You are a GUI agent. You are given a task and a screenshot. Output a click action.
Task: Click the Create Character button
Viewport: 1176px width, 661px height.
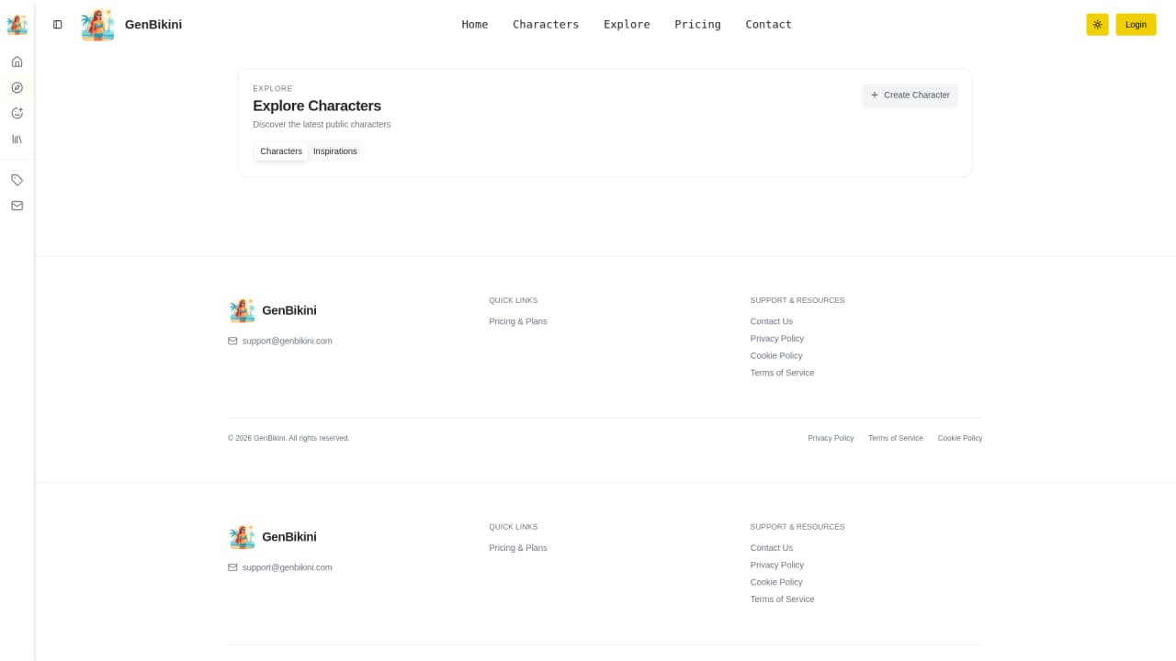pos(910,95)
